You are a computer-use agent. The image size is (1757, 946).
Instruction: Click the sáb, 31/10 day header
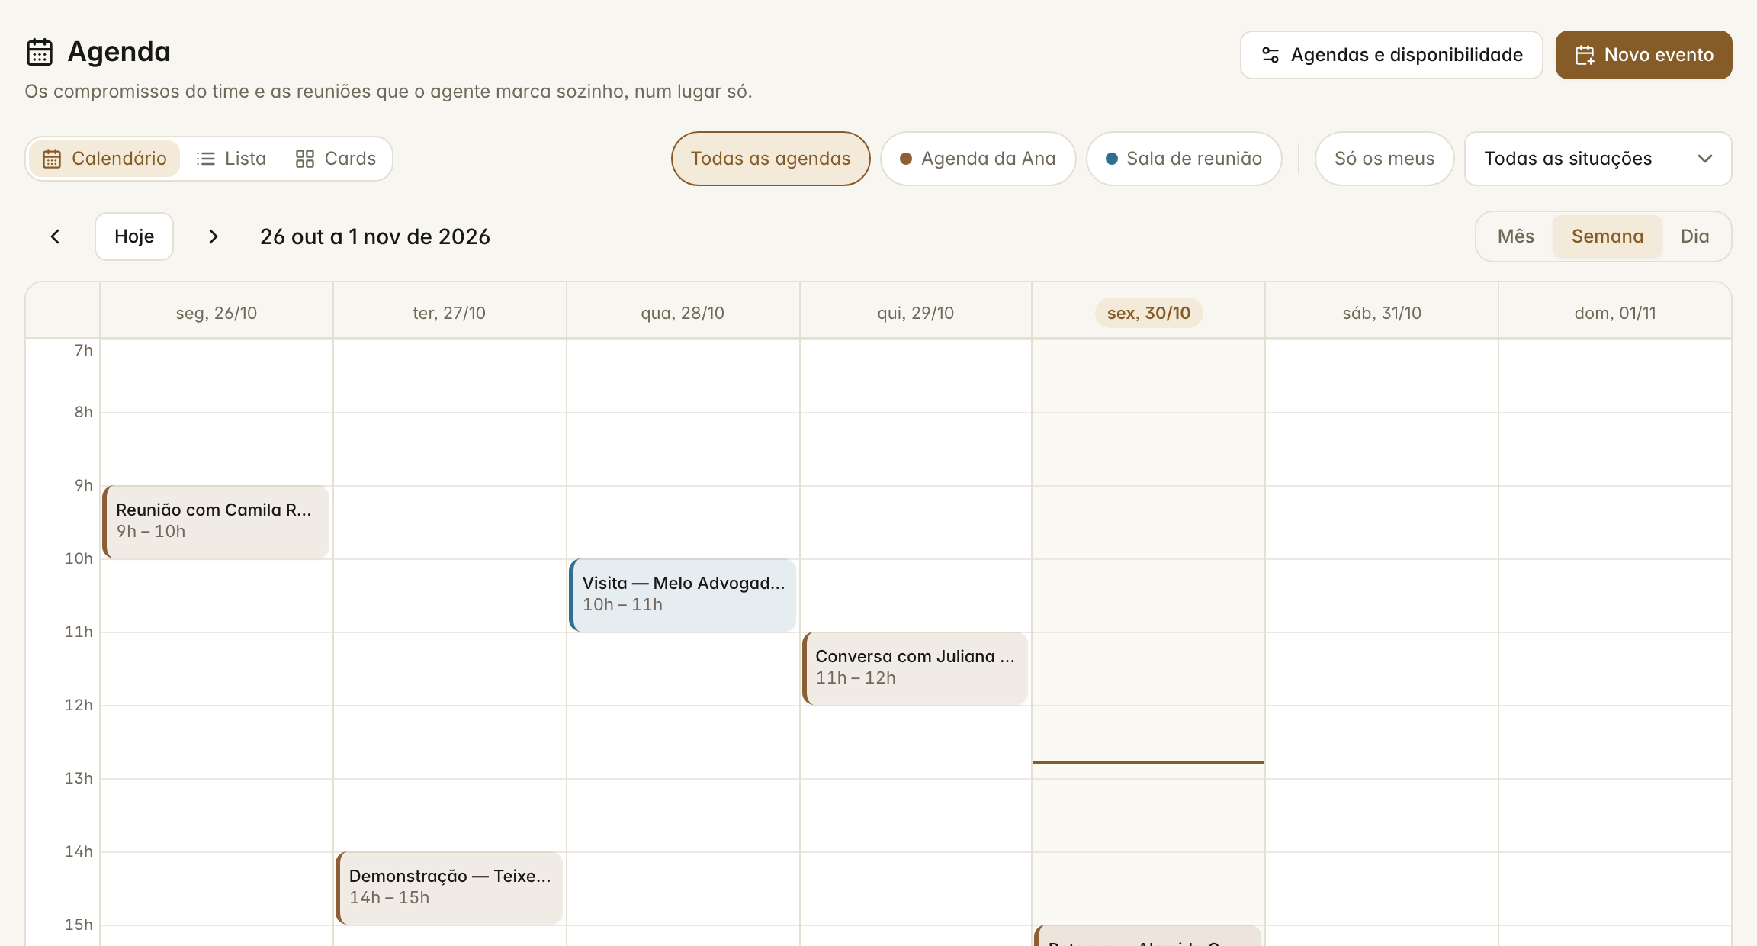(1382, 313)
